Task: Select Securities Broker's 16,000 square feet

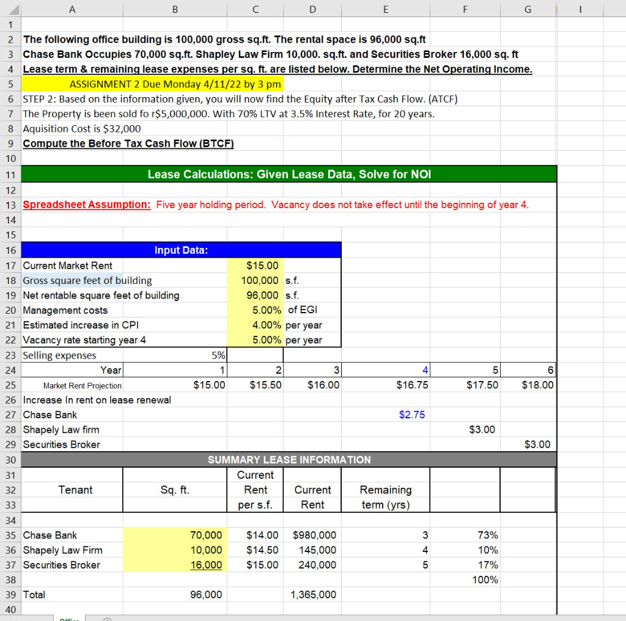Action: pos(175,565)
